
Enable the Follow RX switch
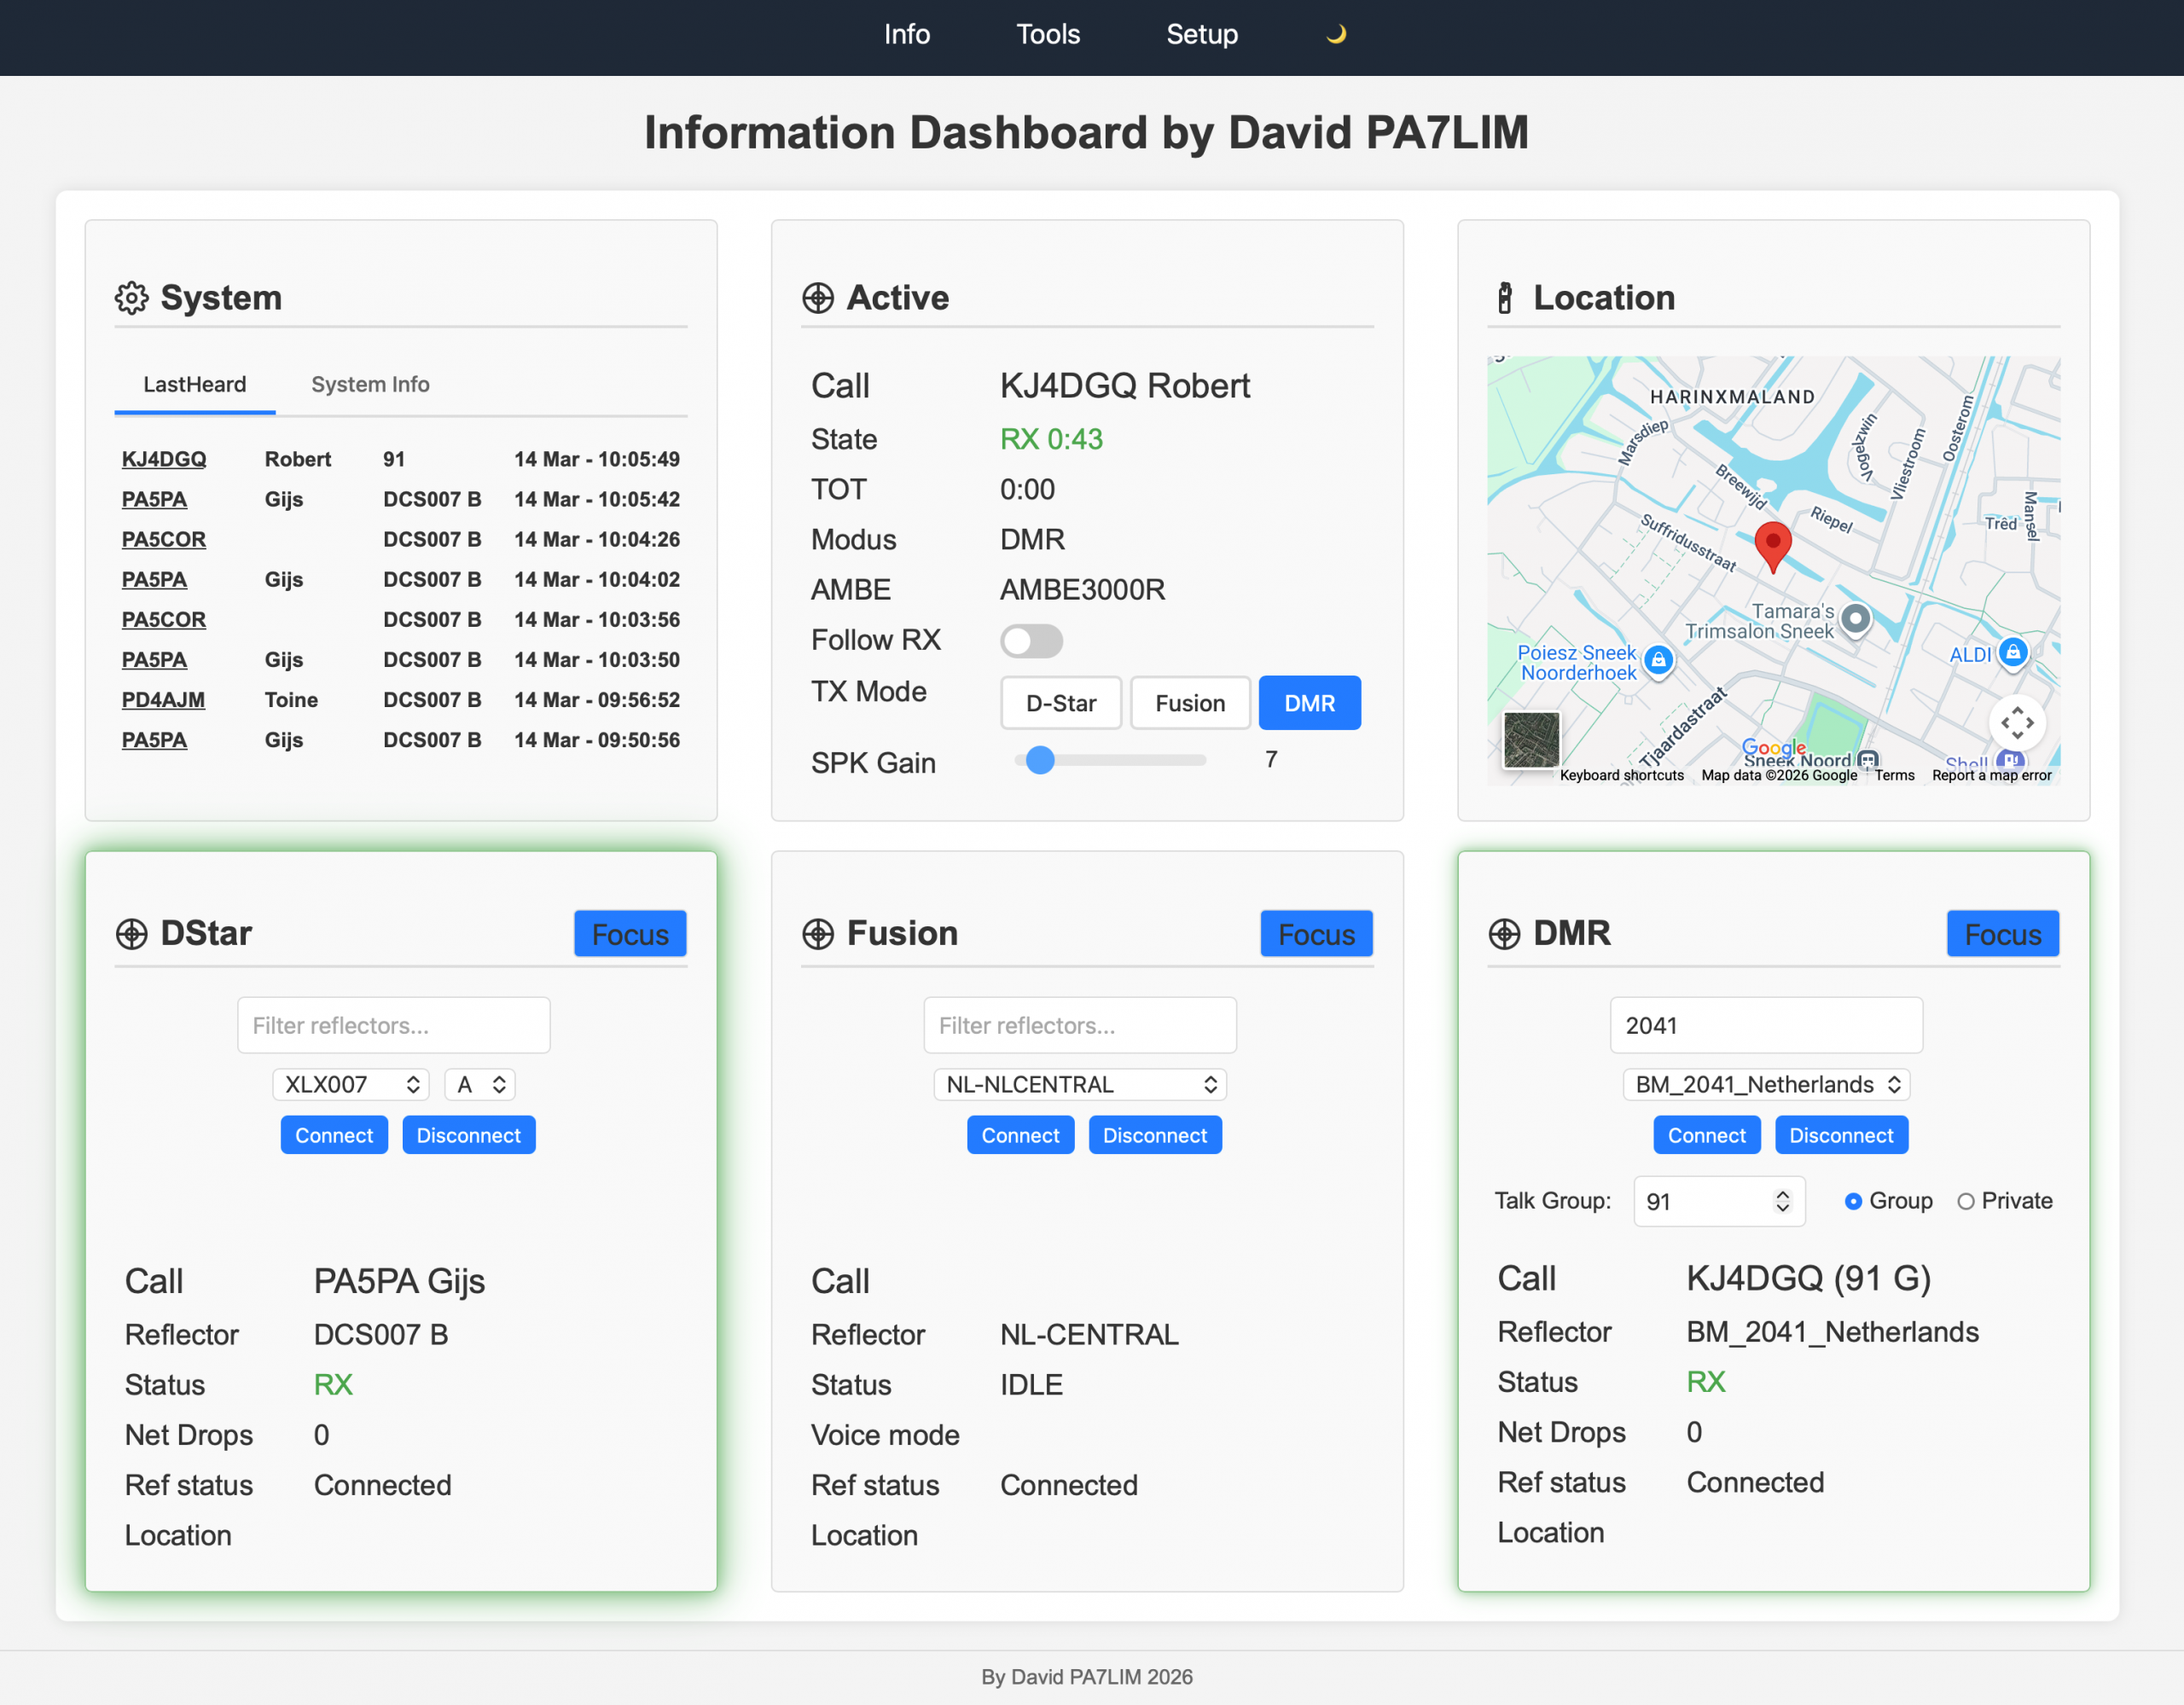click(x=1031, y=641)
